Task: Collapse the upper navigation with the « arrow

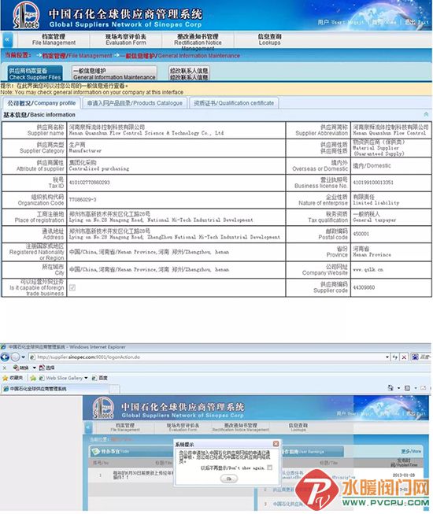Action: point(7,39)
